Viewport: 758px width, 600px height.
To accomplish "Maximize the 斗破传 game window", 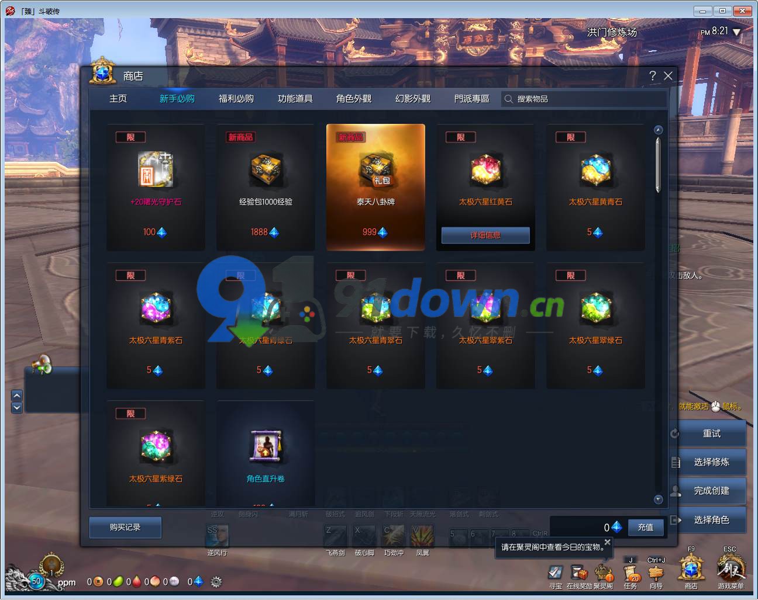I will pyautogui.click(x=722, y=11).
